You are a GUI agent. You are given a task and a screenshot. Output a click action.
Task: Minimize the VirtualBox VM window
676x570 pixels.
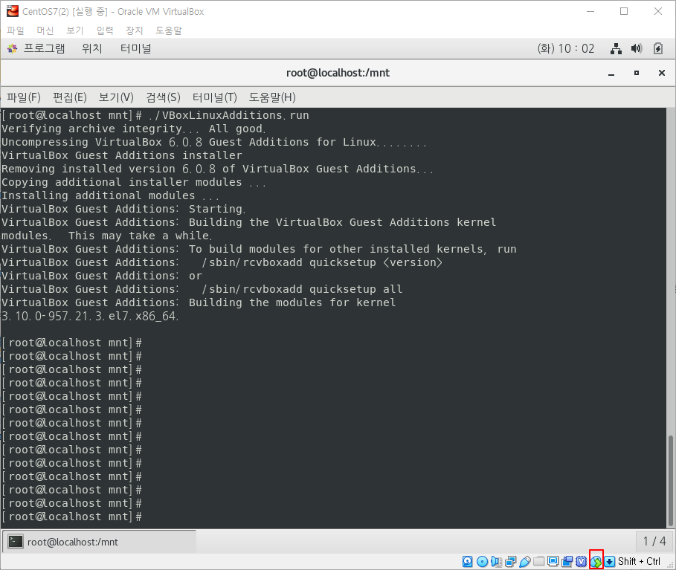(590, 11)
